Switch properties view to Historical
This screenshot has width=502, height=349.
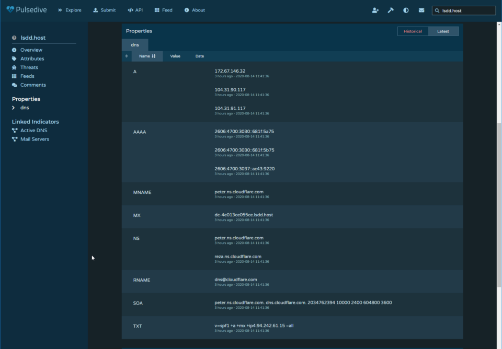(413, 31)
